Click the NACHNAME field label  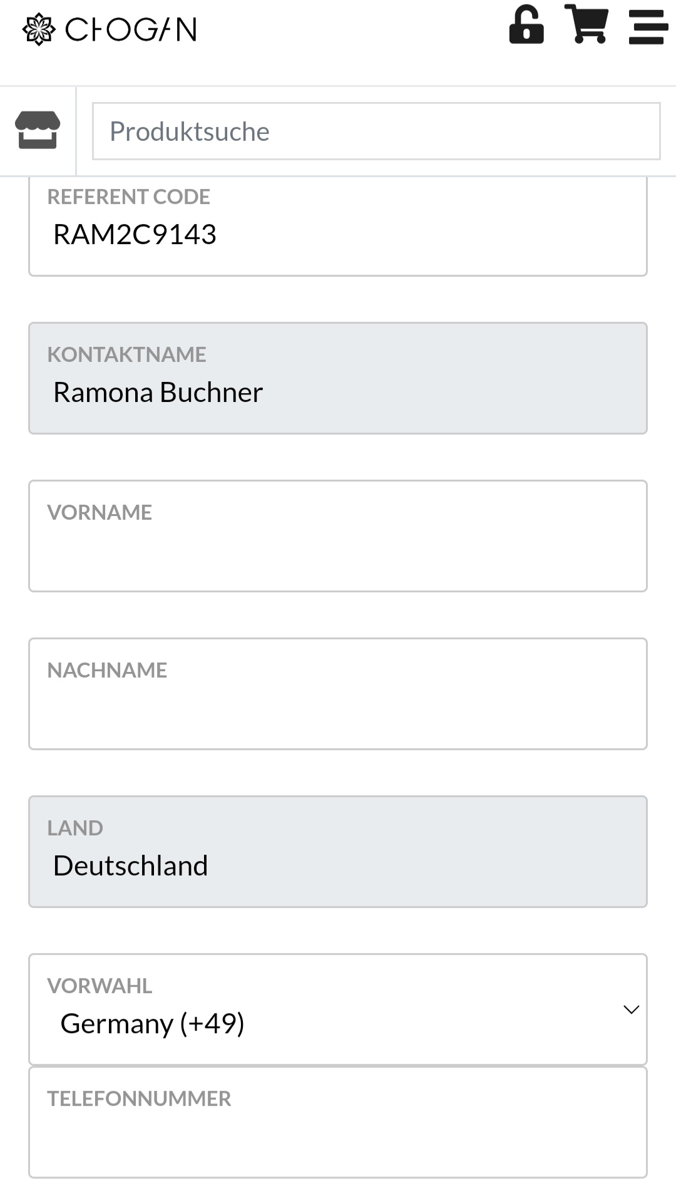(107, 670)
